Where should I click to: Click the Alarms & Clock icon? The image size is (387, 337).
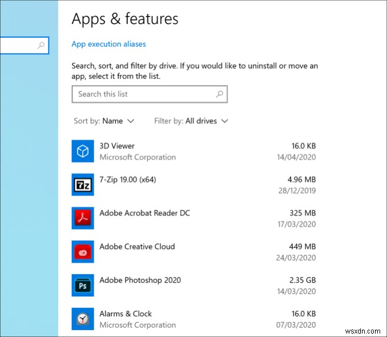point(83,319)
